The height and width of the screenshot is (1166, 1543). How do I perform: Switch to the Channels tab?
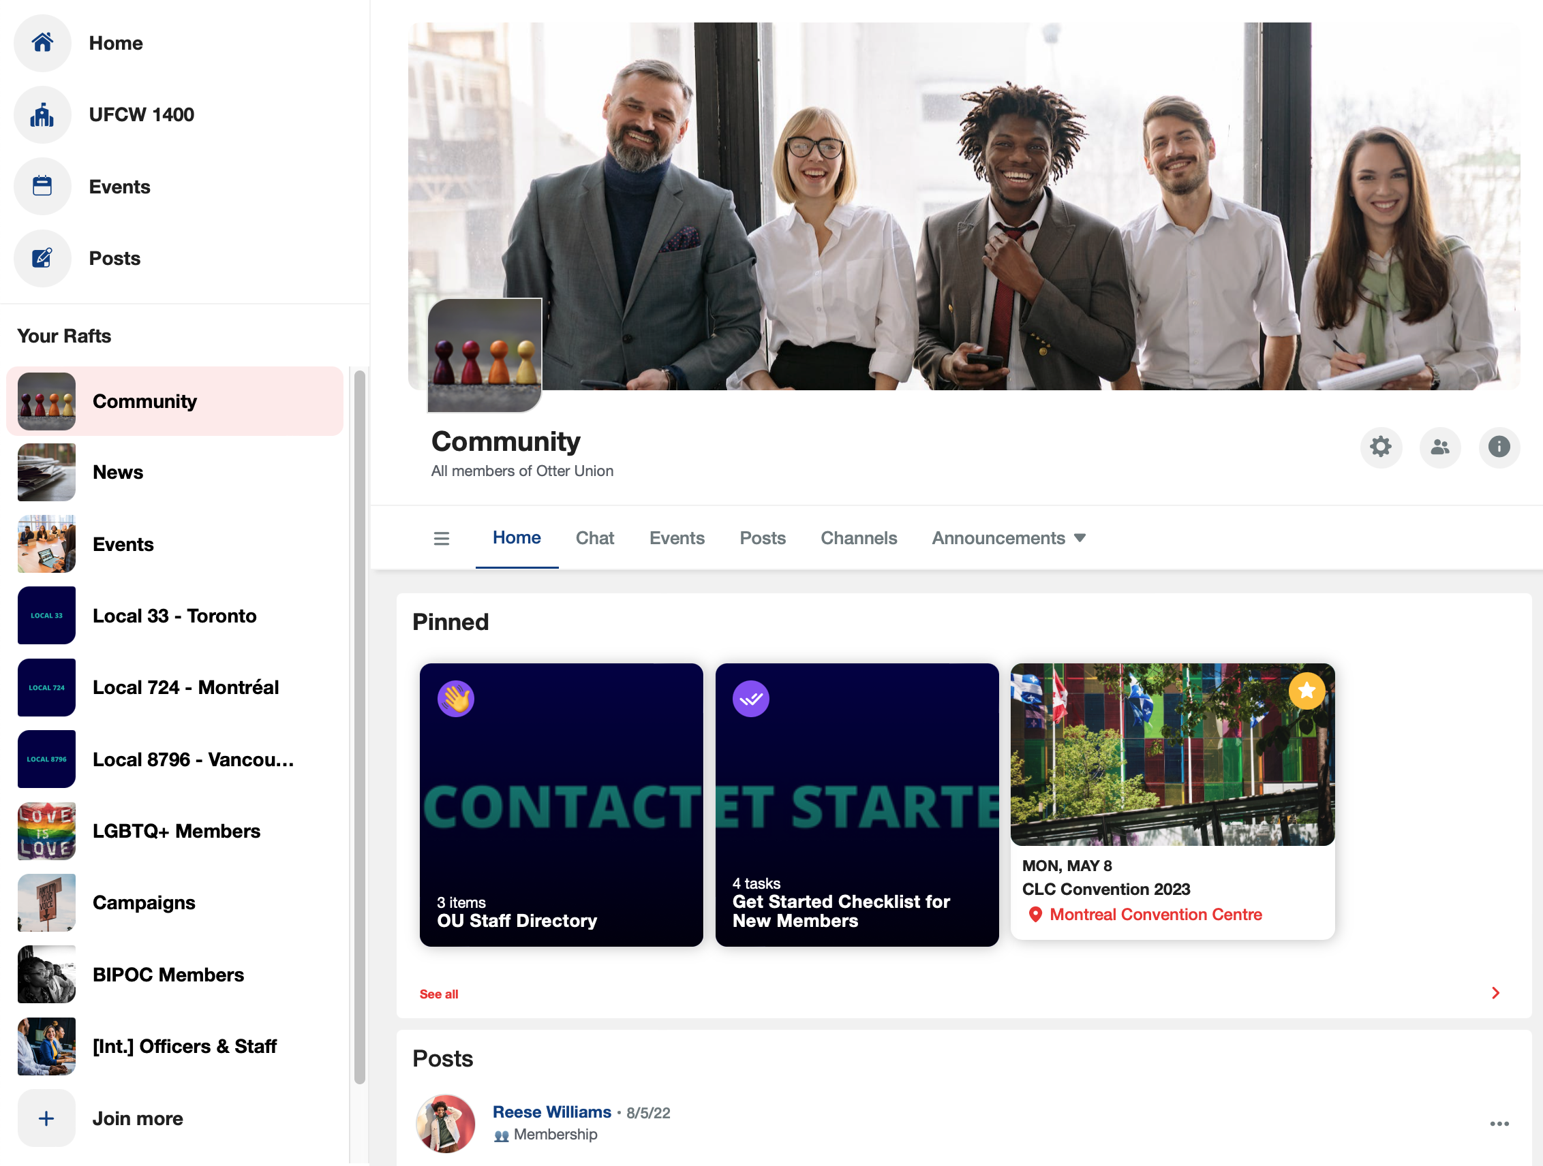(x=858, y=538)
